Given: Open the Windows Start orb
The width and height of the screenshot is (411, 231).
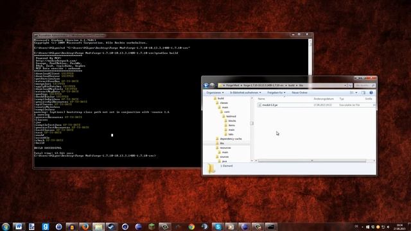Looking at the screenshot, I should coord(6,227).
